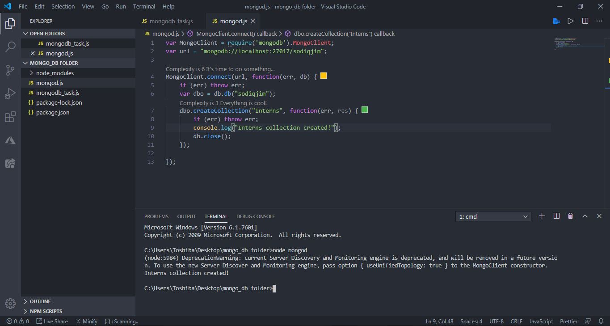610x326 pixels.
Task: Change language mode from JavaScript
Action: pos(541,321)
